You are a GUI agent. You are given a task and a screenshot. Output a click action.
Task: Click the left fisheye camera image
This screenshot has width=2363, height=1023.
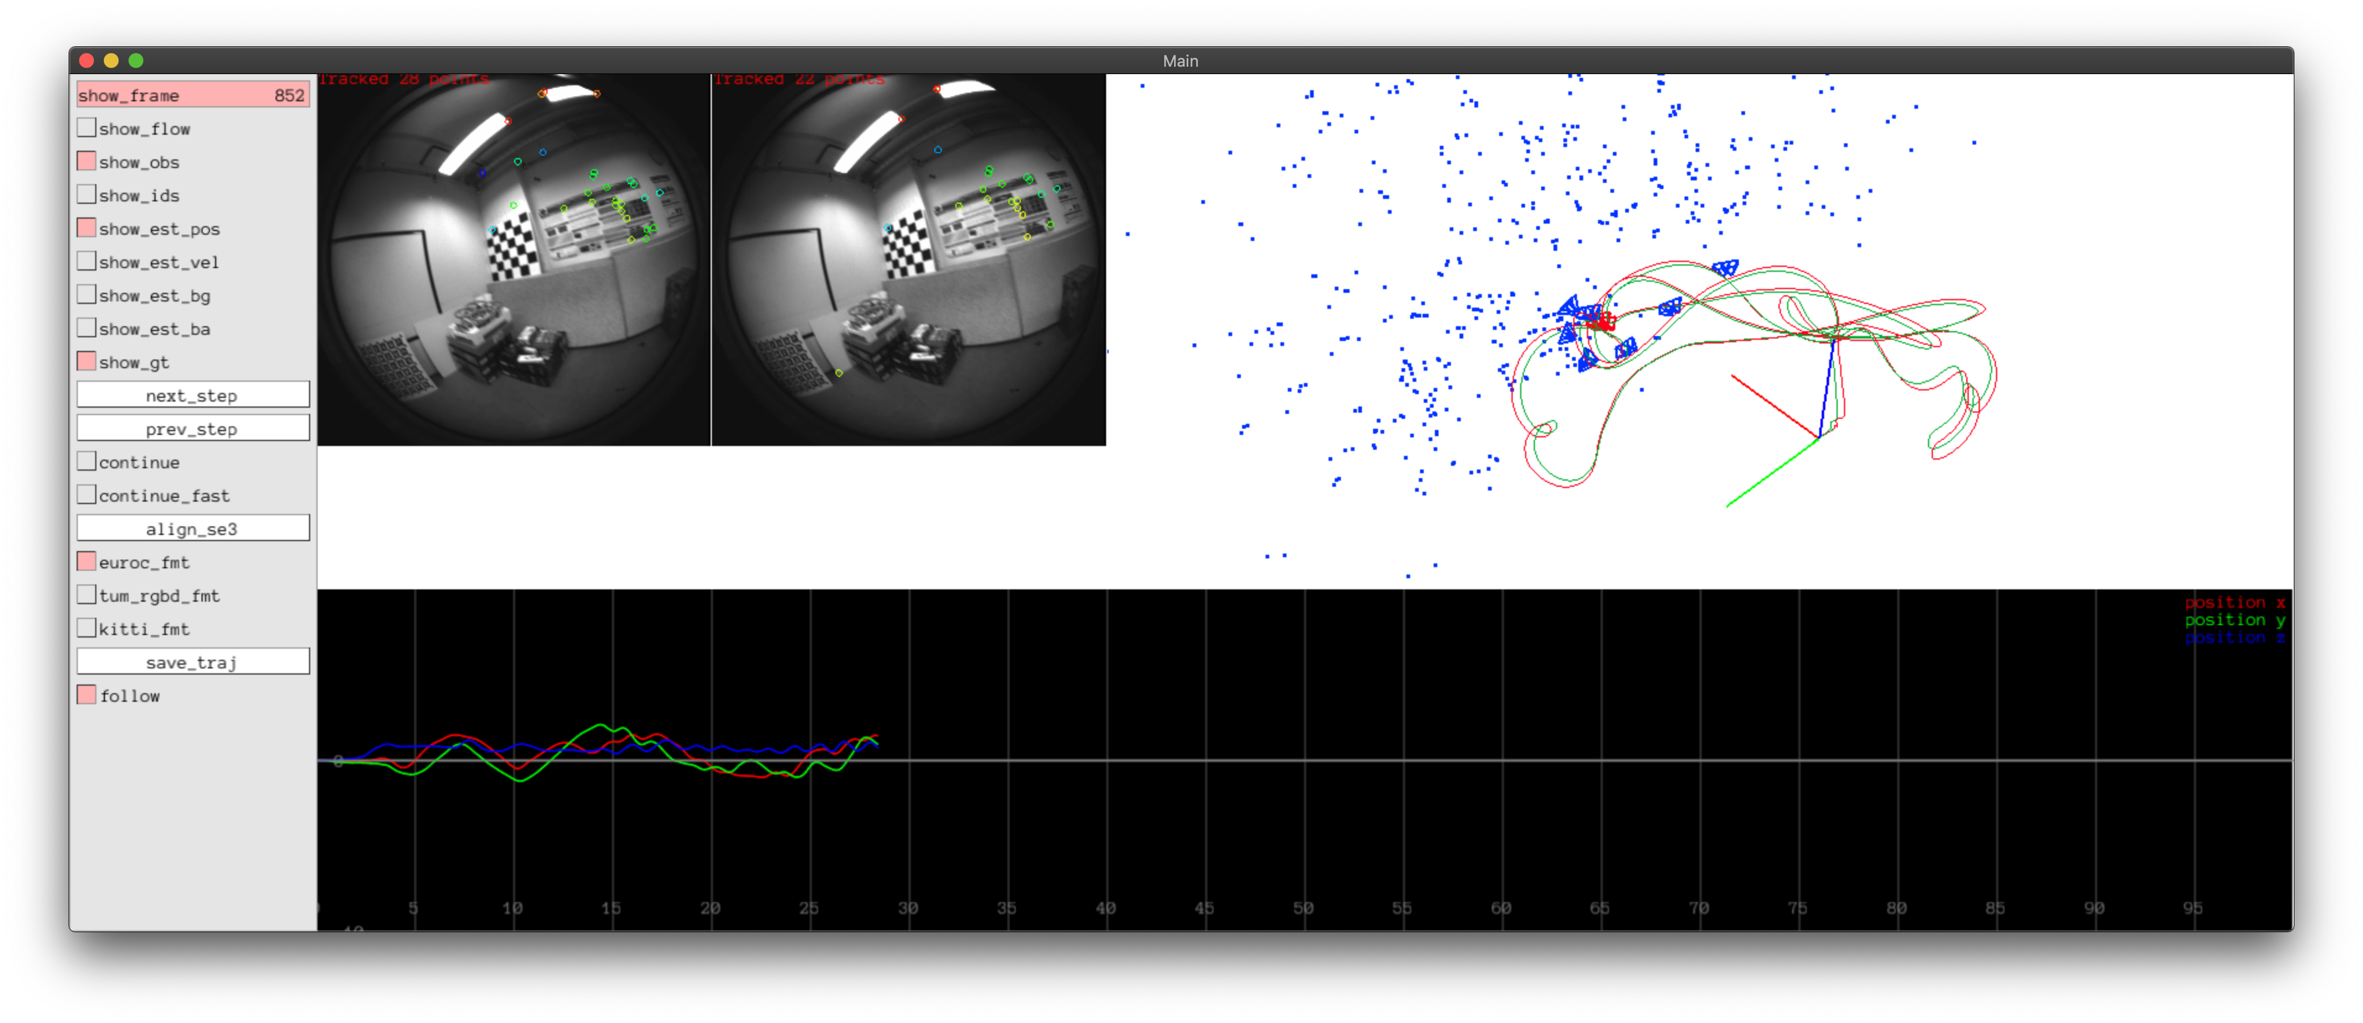coord(514,261)
